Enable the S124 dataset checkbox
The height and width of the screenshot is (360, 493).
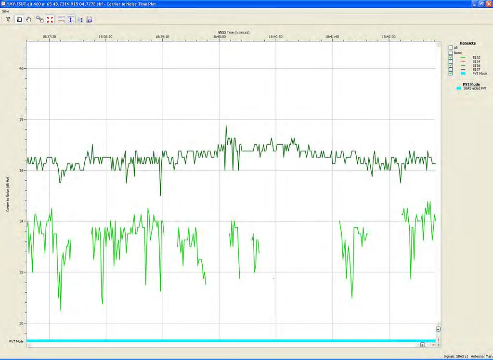451,62
